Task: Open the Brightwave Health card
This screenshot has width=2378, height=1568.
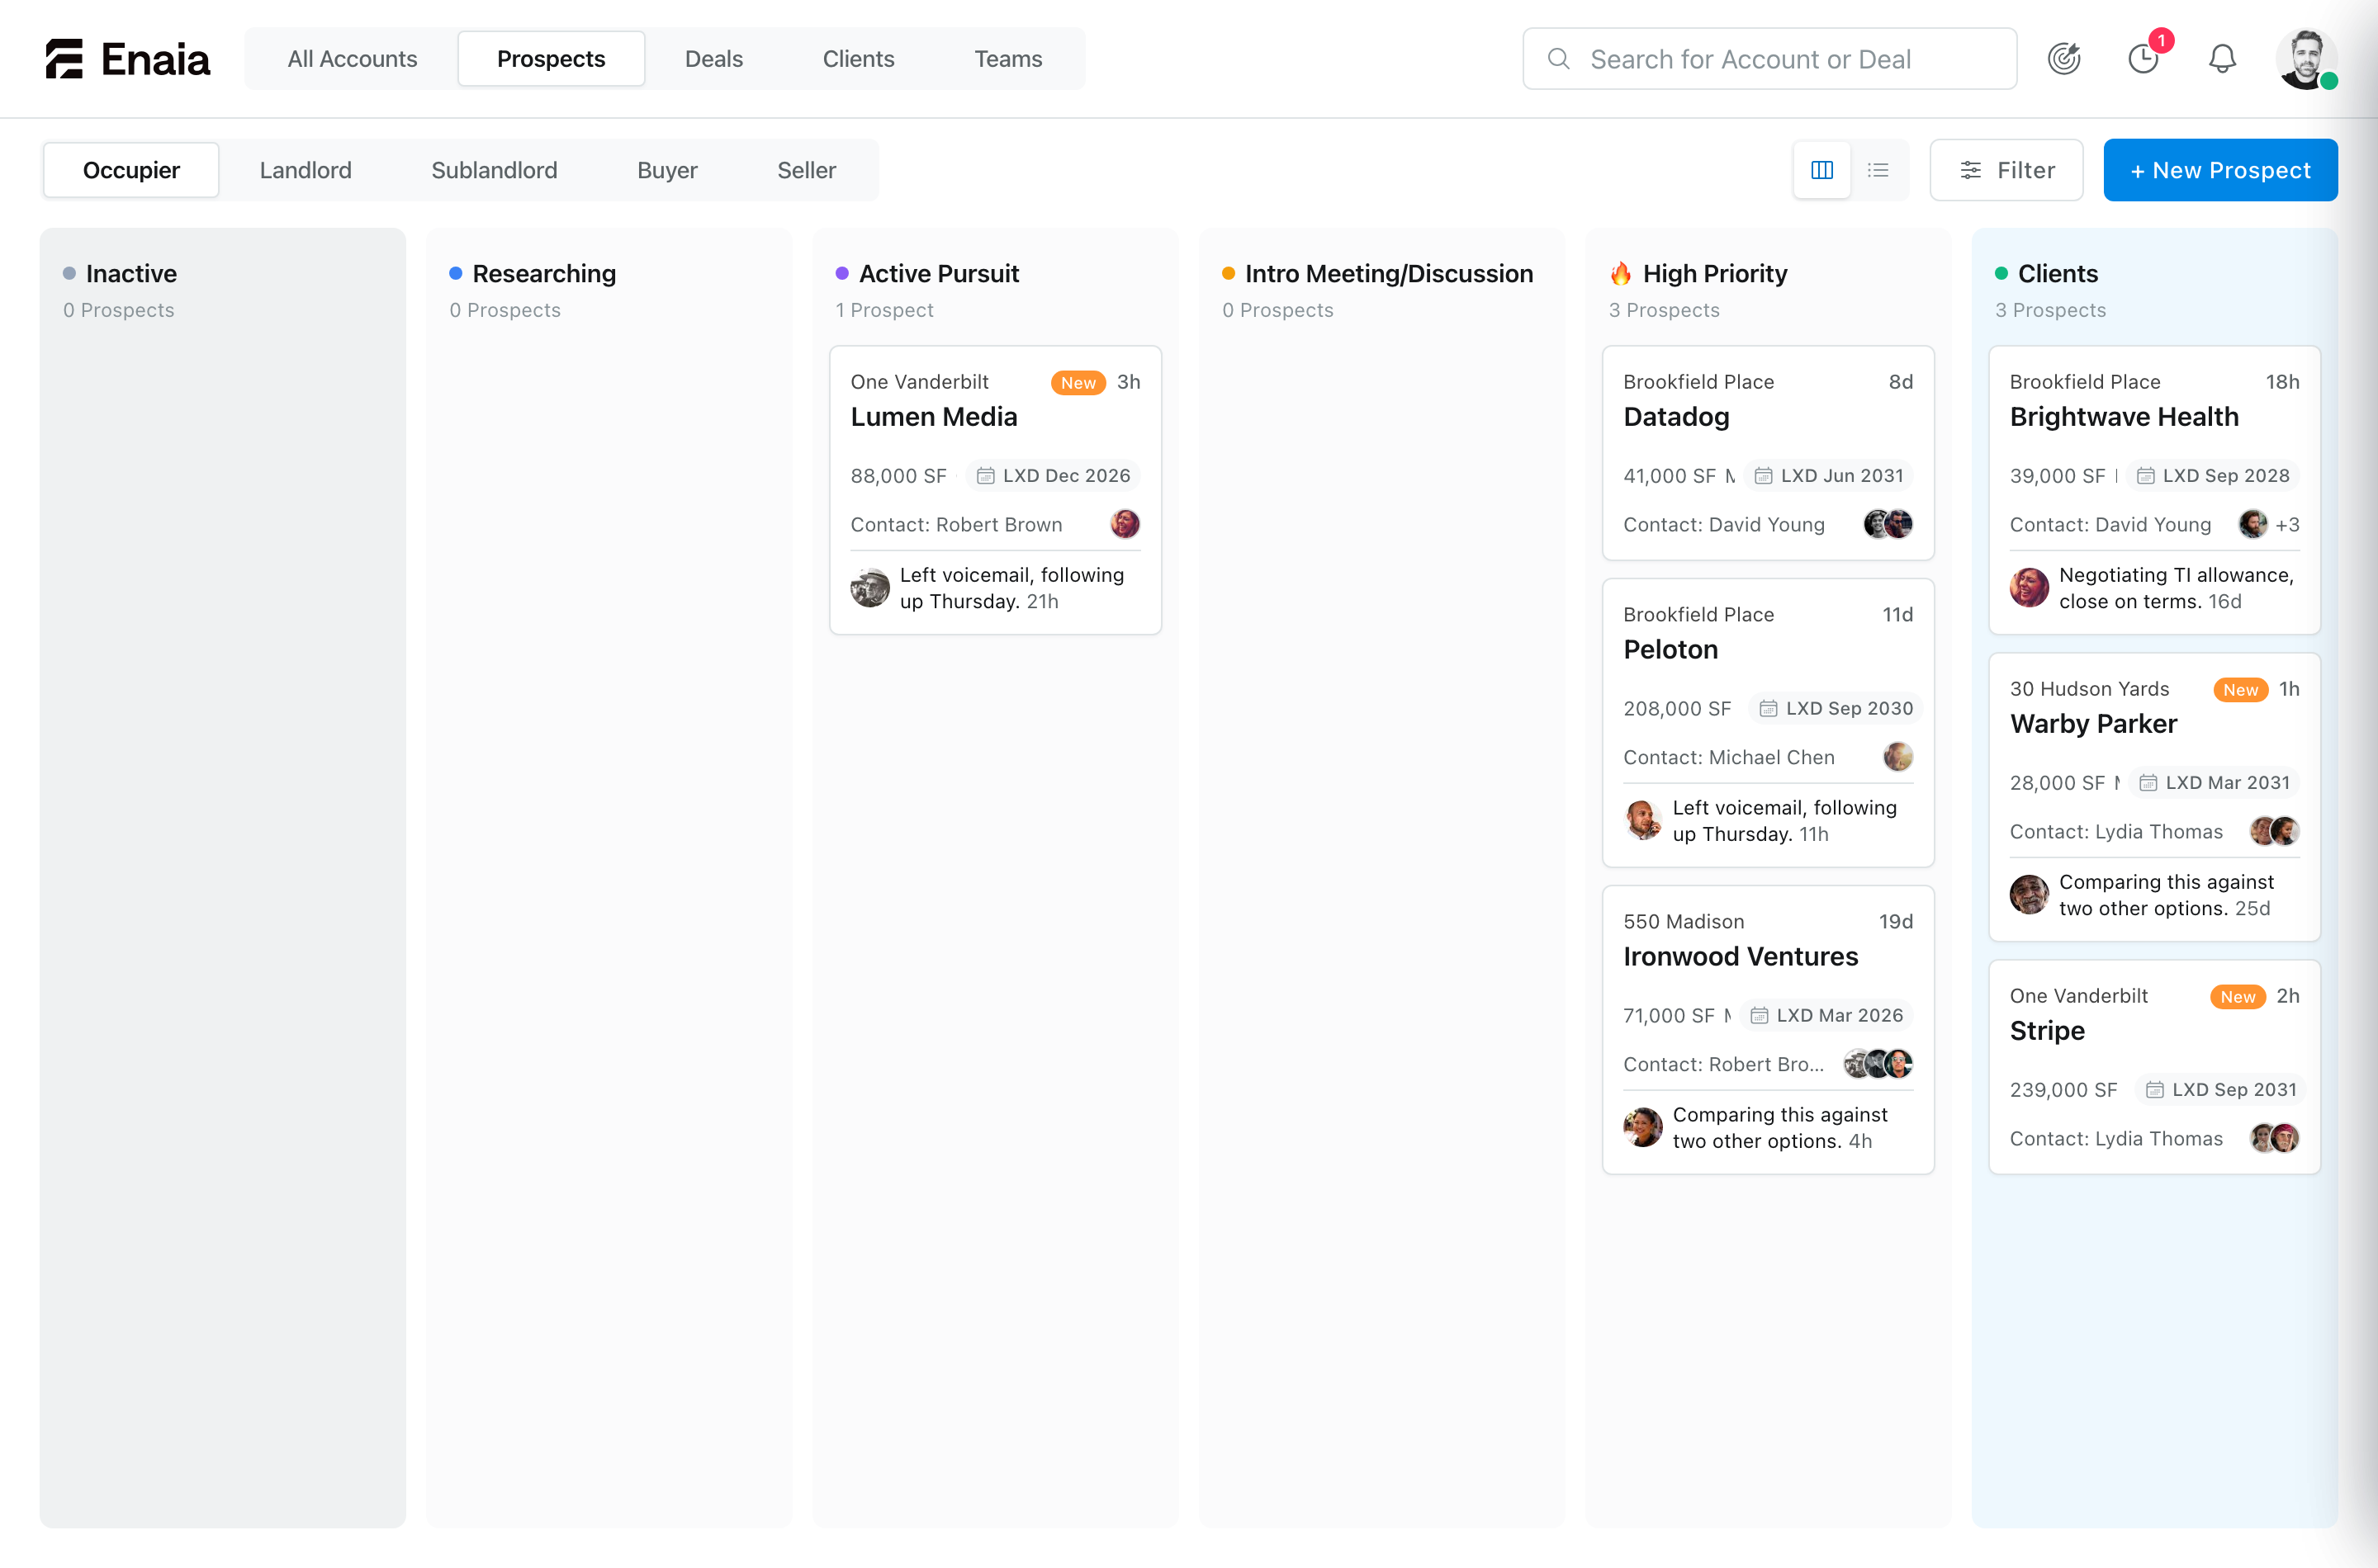Action: [2154, 490]
